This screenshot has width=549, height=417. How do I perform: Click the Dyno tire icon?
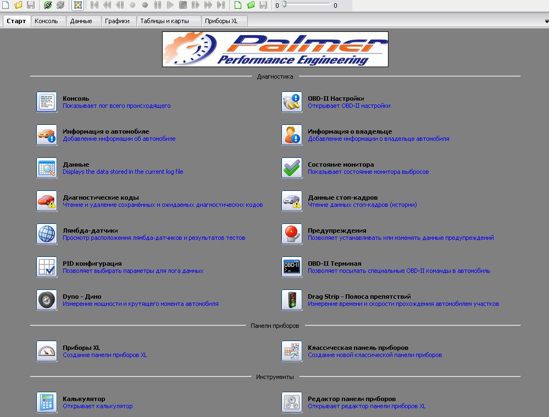[47, 300]
